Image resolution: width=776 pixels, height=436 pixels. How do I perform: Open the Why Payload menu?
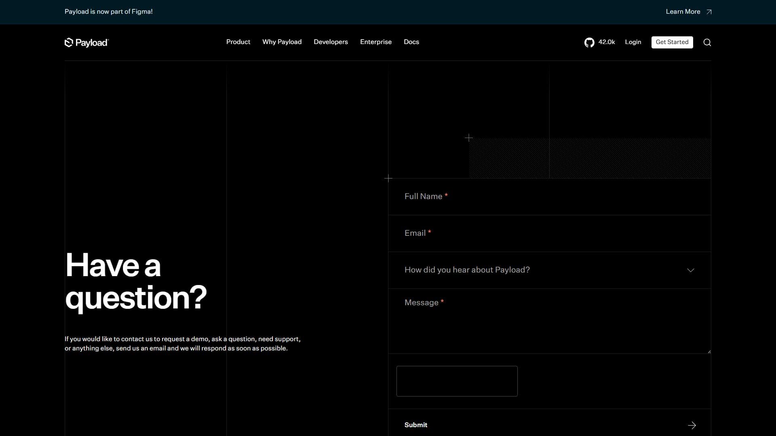[282, 42]
